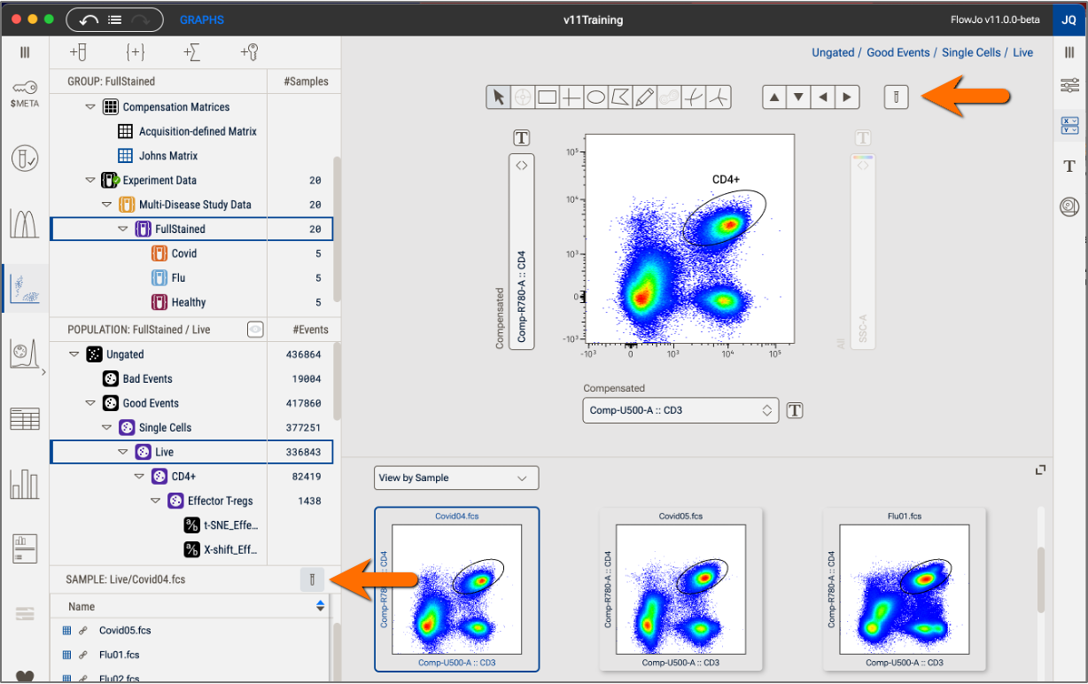Image resolution: width=1088 pixels, height=684 pixels.
Task: Click the Single Cells breadcrumb link
Action: [971, 52]
